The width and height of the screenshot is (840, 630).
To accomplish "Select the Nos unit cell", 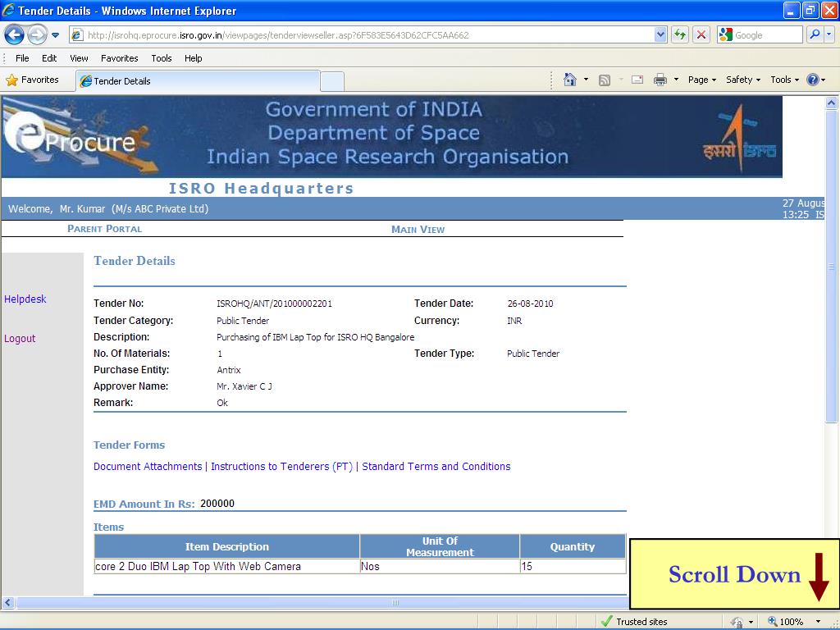I will click(440, 567).
